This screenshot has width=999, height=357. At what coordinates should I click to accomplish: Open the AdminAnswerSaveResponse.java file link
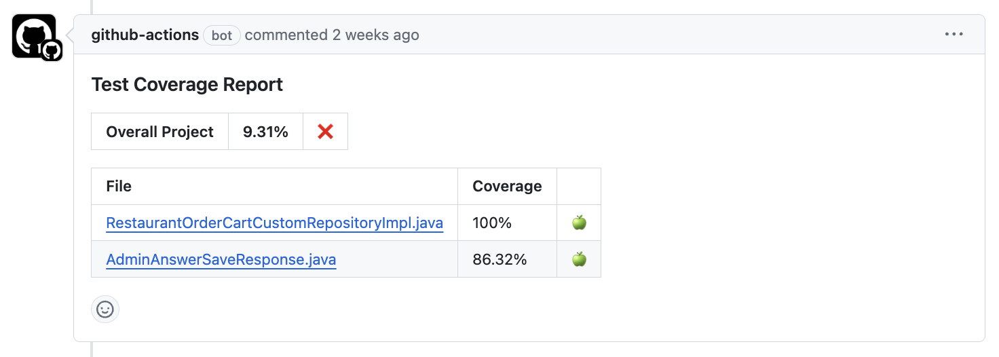click(x=221, y=259)
